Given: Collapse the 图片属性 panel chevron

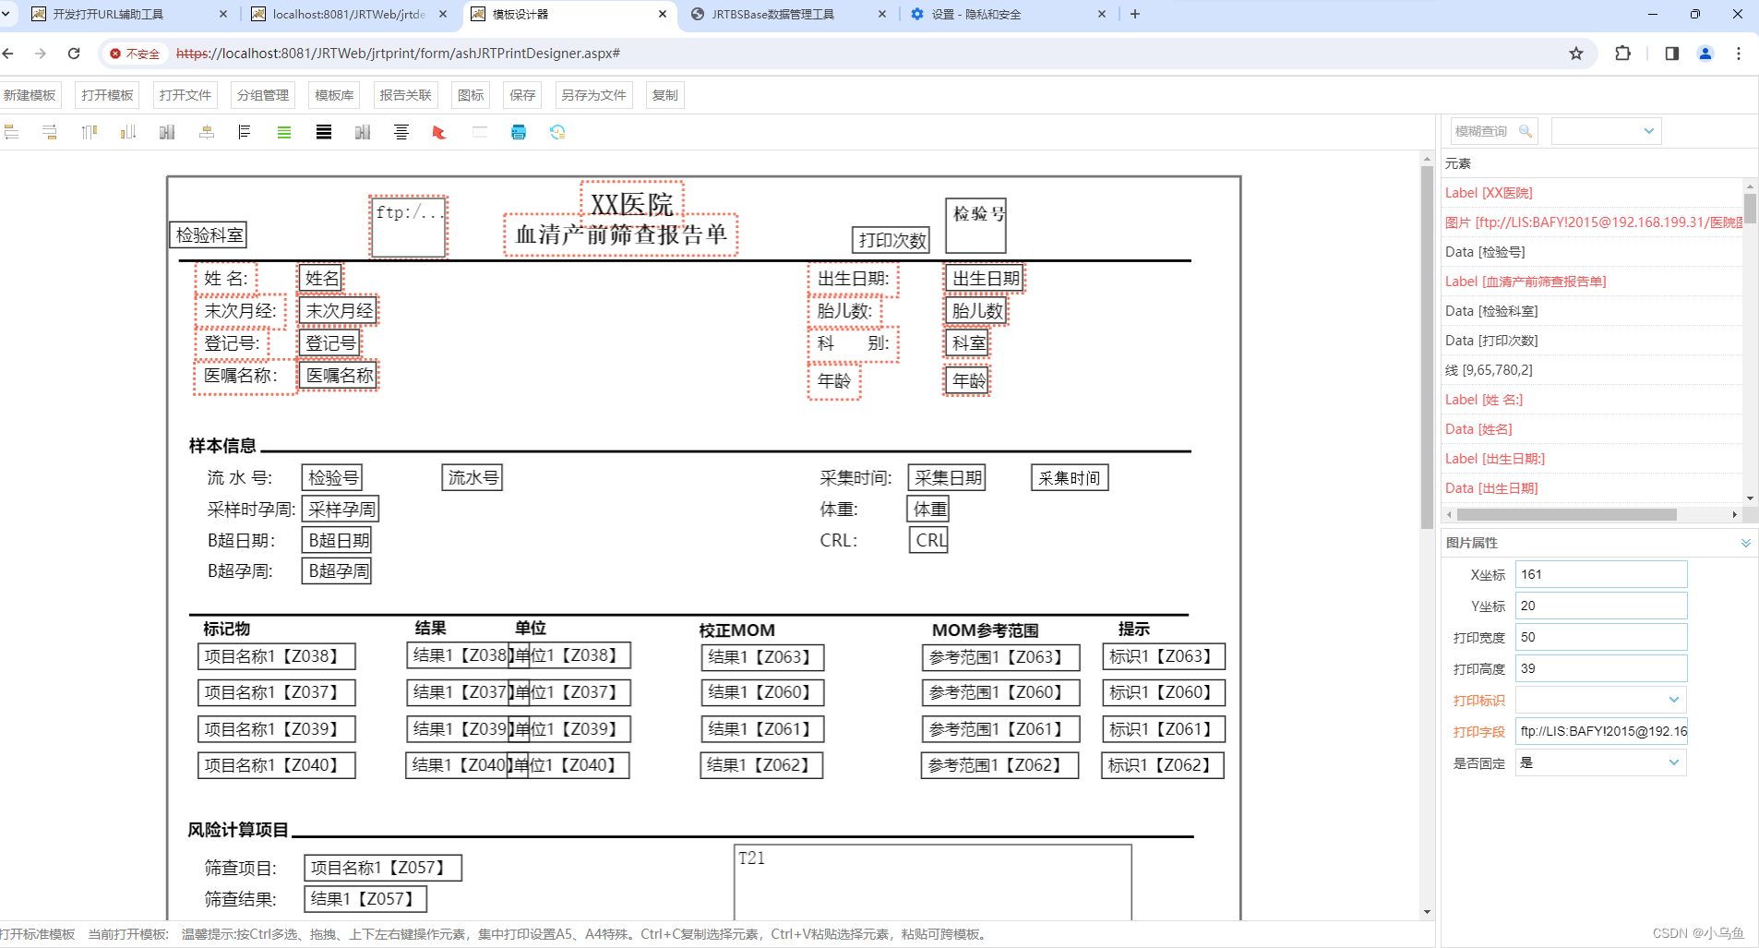Looking at the screenshot, I should (1746, 543).
